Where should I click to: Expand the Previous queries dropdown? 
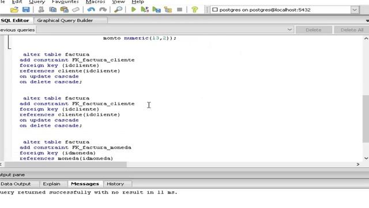click(x=289, y=30)
